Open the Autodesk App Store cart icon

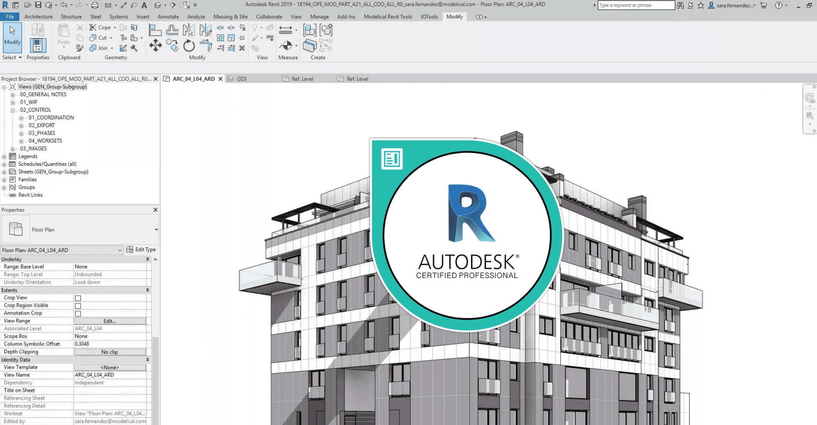tap(764, 5)
